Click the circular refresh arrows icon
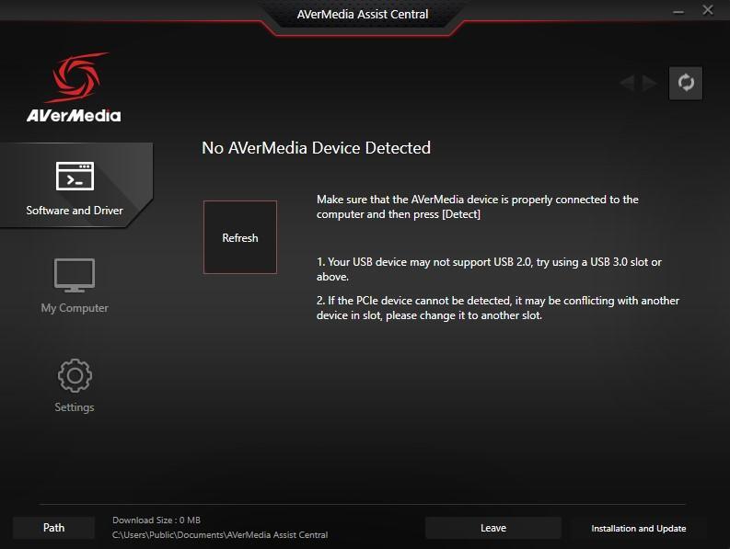The width and height of the screenshot is (730, 549). (685, 84)
